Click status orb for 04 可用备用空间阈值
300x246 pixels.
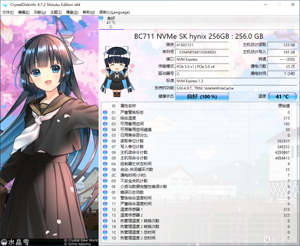(x=105, y=130)
